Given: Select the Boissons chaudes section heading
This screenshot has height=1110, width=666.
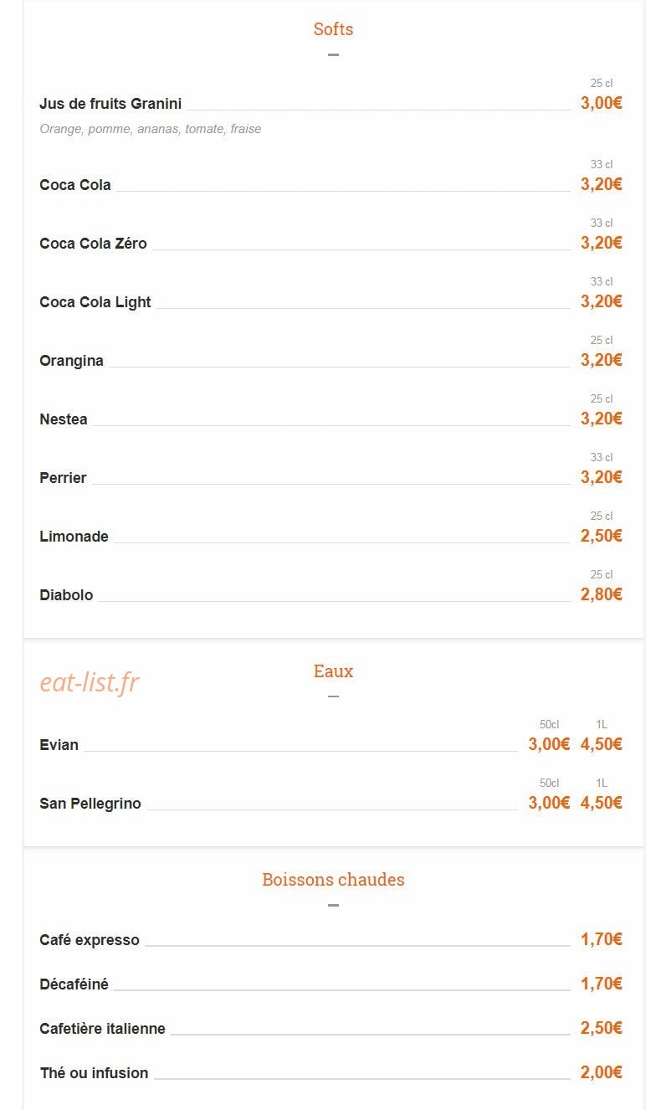Looking at the screenshot, I should click(x=333, y=880).
